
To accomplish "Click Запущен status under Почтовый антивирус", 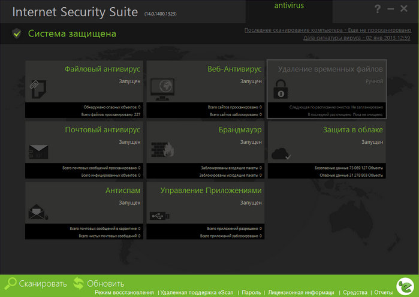I will point(129,142).
